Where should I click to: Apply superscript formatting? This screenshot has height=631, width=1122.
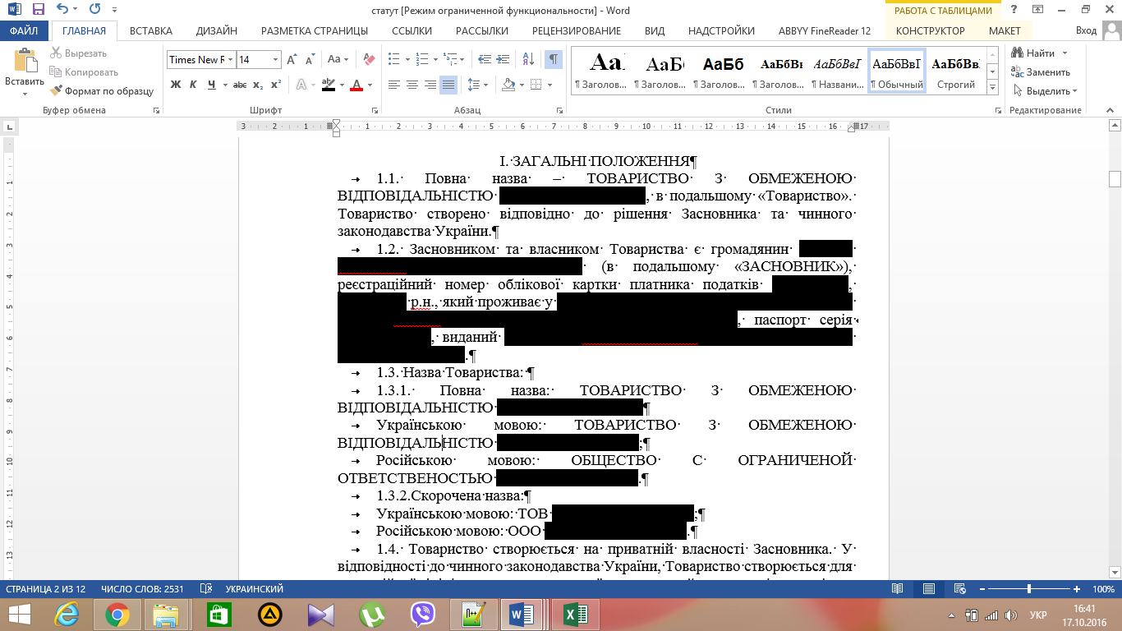click(276, 85)
